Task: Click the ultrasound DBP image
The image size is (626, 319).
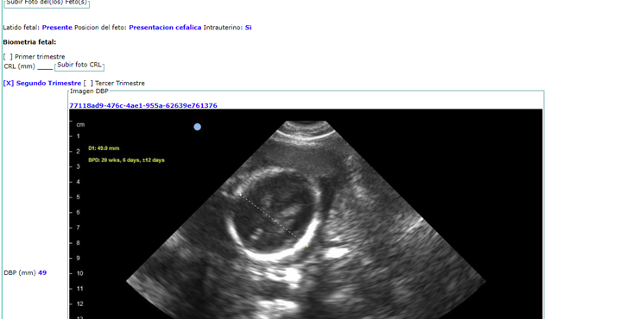Action: point(306,214)
